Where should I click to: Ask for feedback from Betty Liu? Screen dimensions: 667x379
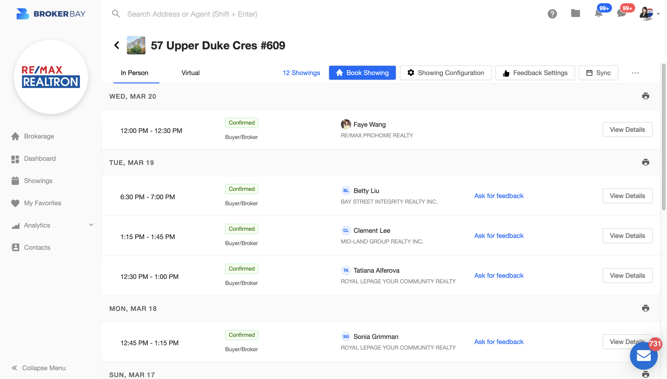[x=498, y=196]
